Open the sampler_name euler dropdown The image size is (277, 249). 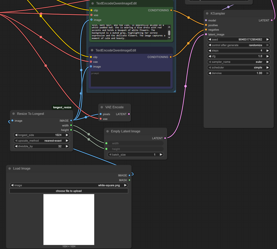pyautogui.click(x=239, y=62)
